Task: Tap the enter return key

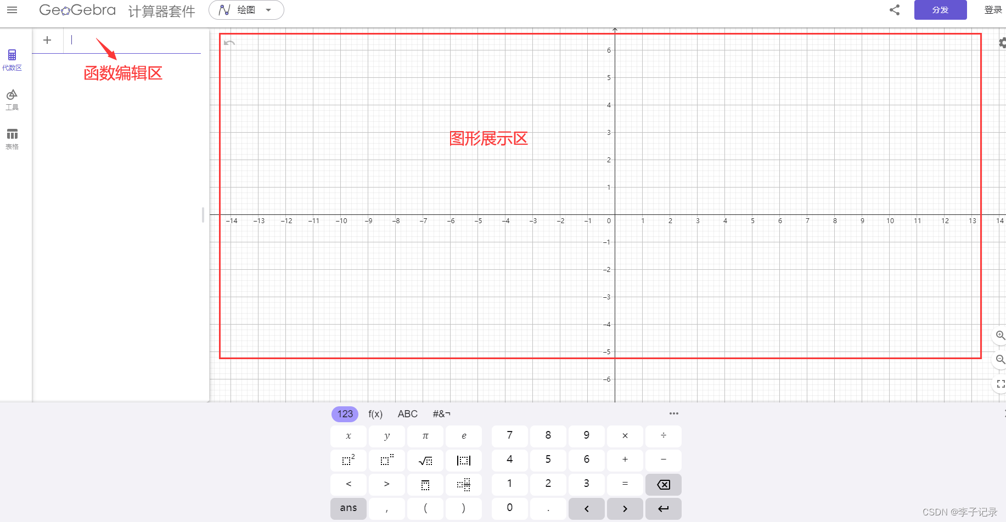Action: click(x=664, y=508)
